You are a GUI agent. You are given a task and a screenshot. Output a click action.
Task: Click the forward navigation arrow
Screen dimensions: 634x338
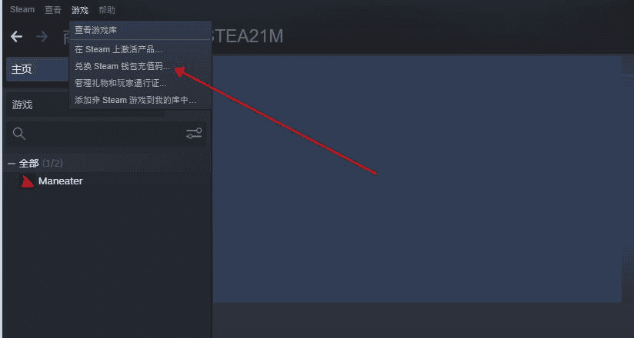(42, 37)
